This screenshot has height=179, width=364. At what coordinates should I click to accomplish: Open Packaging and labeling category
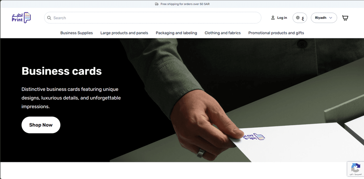[x=176, y=33]
